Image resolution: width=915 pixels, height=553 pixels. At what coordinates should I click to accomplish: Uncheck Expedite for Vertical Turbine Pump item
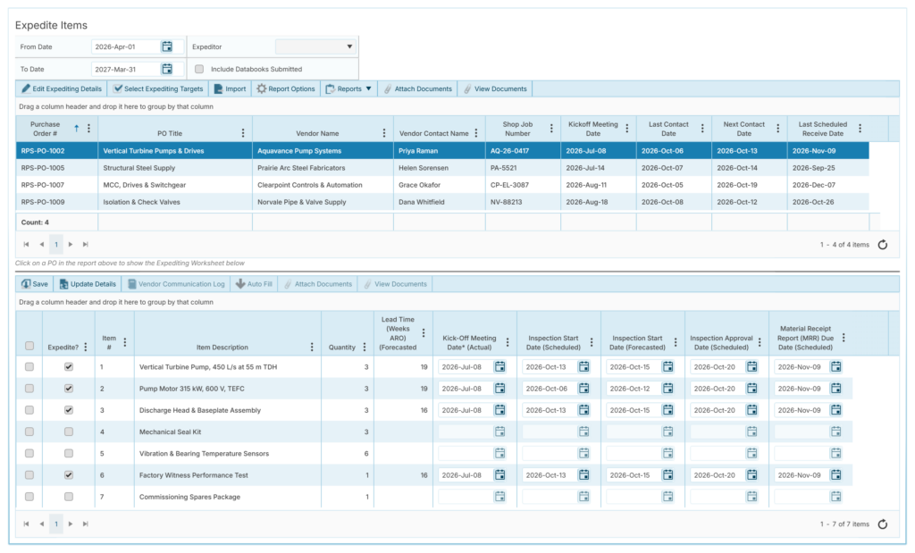[x=68, y=367]
